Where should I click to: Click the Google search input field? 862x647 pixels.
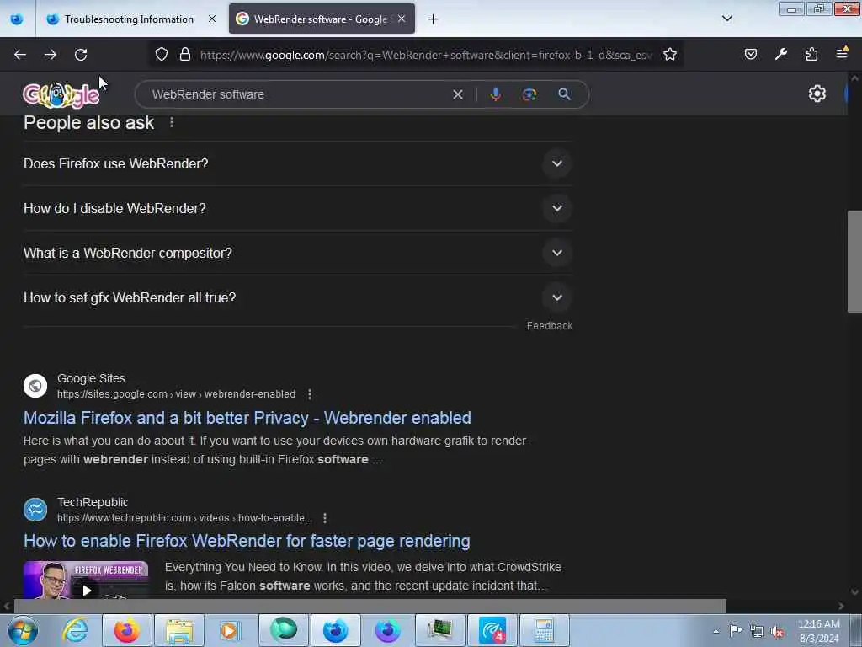coord(297,94)
